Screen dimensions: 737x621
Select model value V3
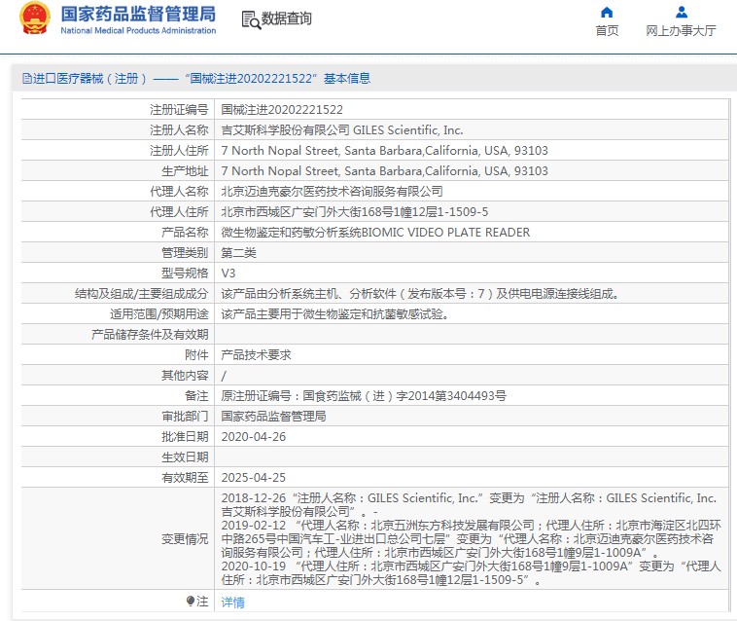[228, 274]
